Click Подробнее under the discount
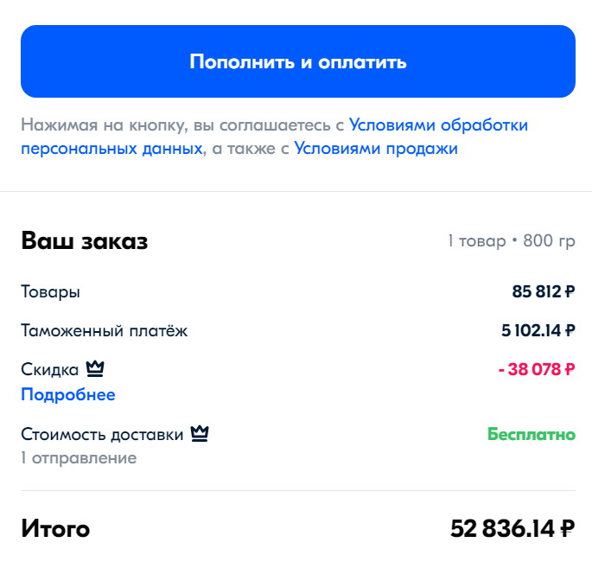This screenshot has height=568, width=592. (68, 395)
